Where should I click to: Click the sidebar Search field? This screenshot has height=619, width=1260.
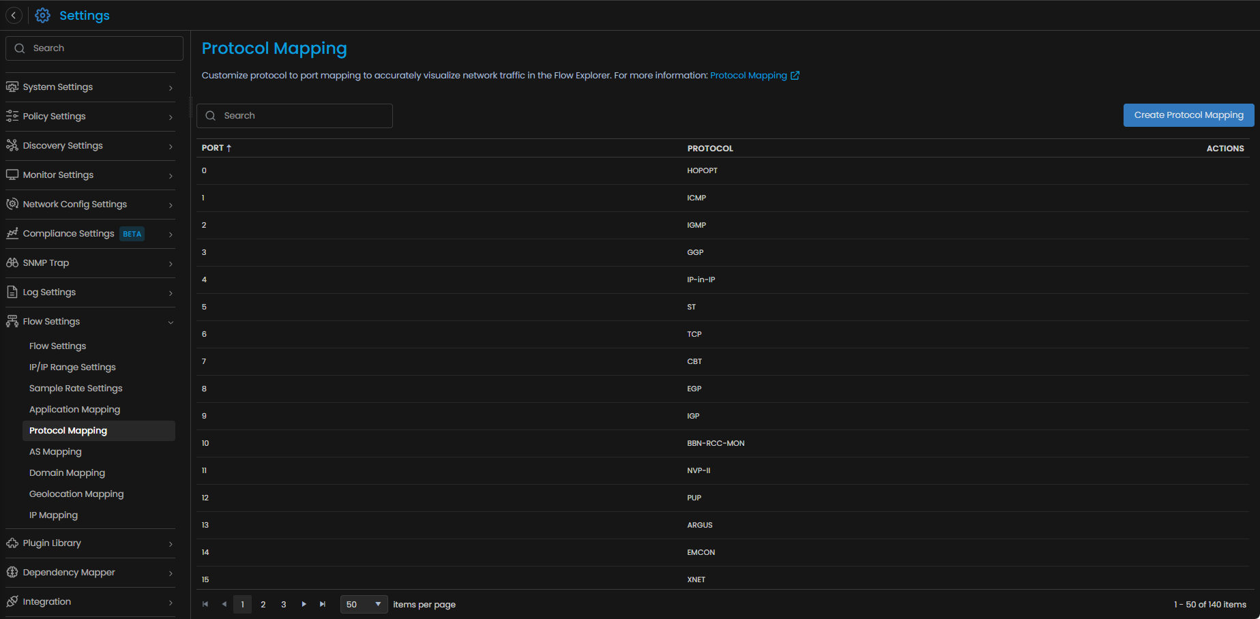click(x=94, y=48)
